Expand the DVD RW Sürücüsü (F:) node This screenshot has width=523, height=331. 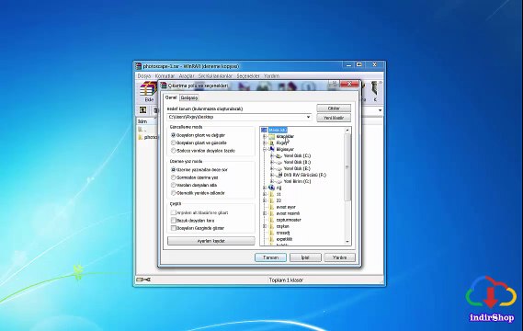click(272, 175)
